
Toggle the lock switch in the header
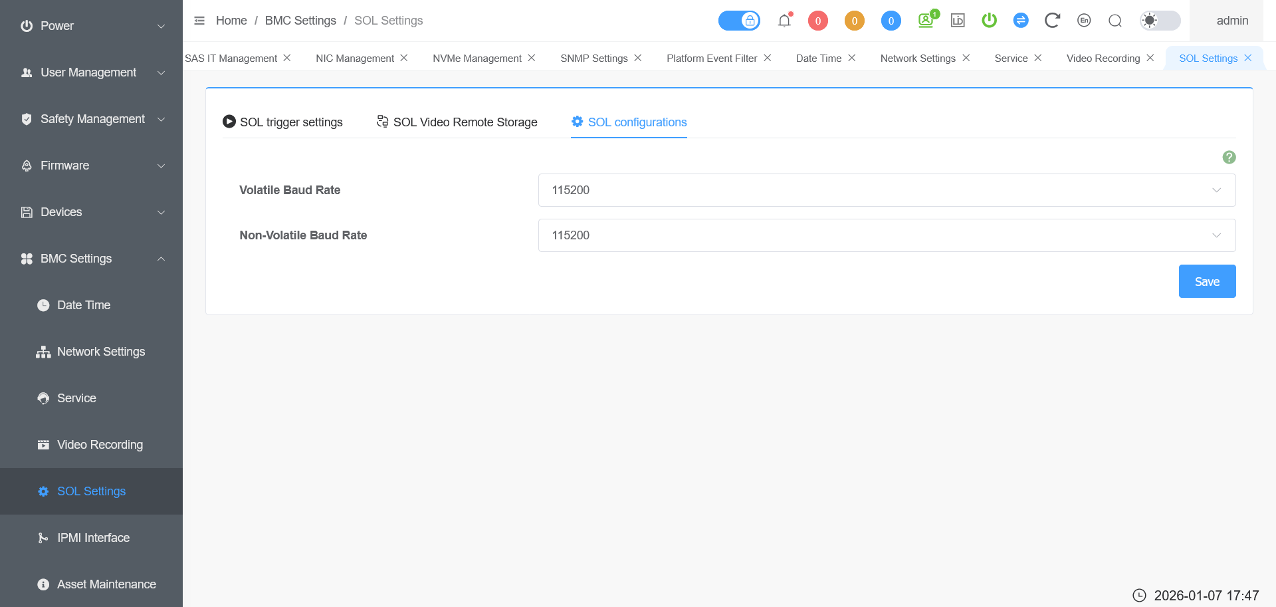point(739,21)
